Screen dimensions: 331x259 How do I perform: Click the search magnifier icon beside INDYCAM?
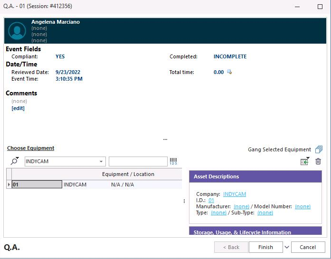(14, 161)
